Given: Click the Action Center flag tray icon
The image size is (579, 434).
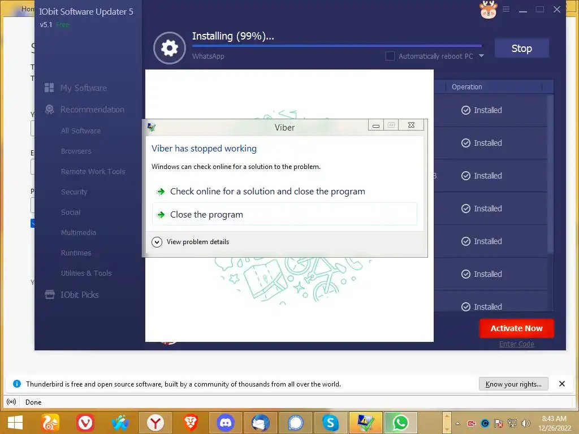Looking at the screenshot, I should point(498,423).
